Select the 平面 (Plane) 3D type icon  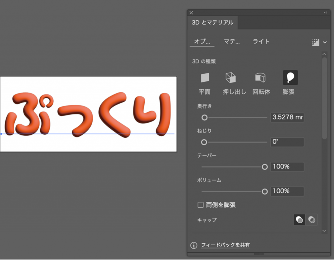(205, 78)
